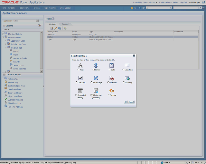This screenshot has width=206, height=164.
Task: Select the Formula radio button
Action: [x=108, y=95]
